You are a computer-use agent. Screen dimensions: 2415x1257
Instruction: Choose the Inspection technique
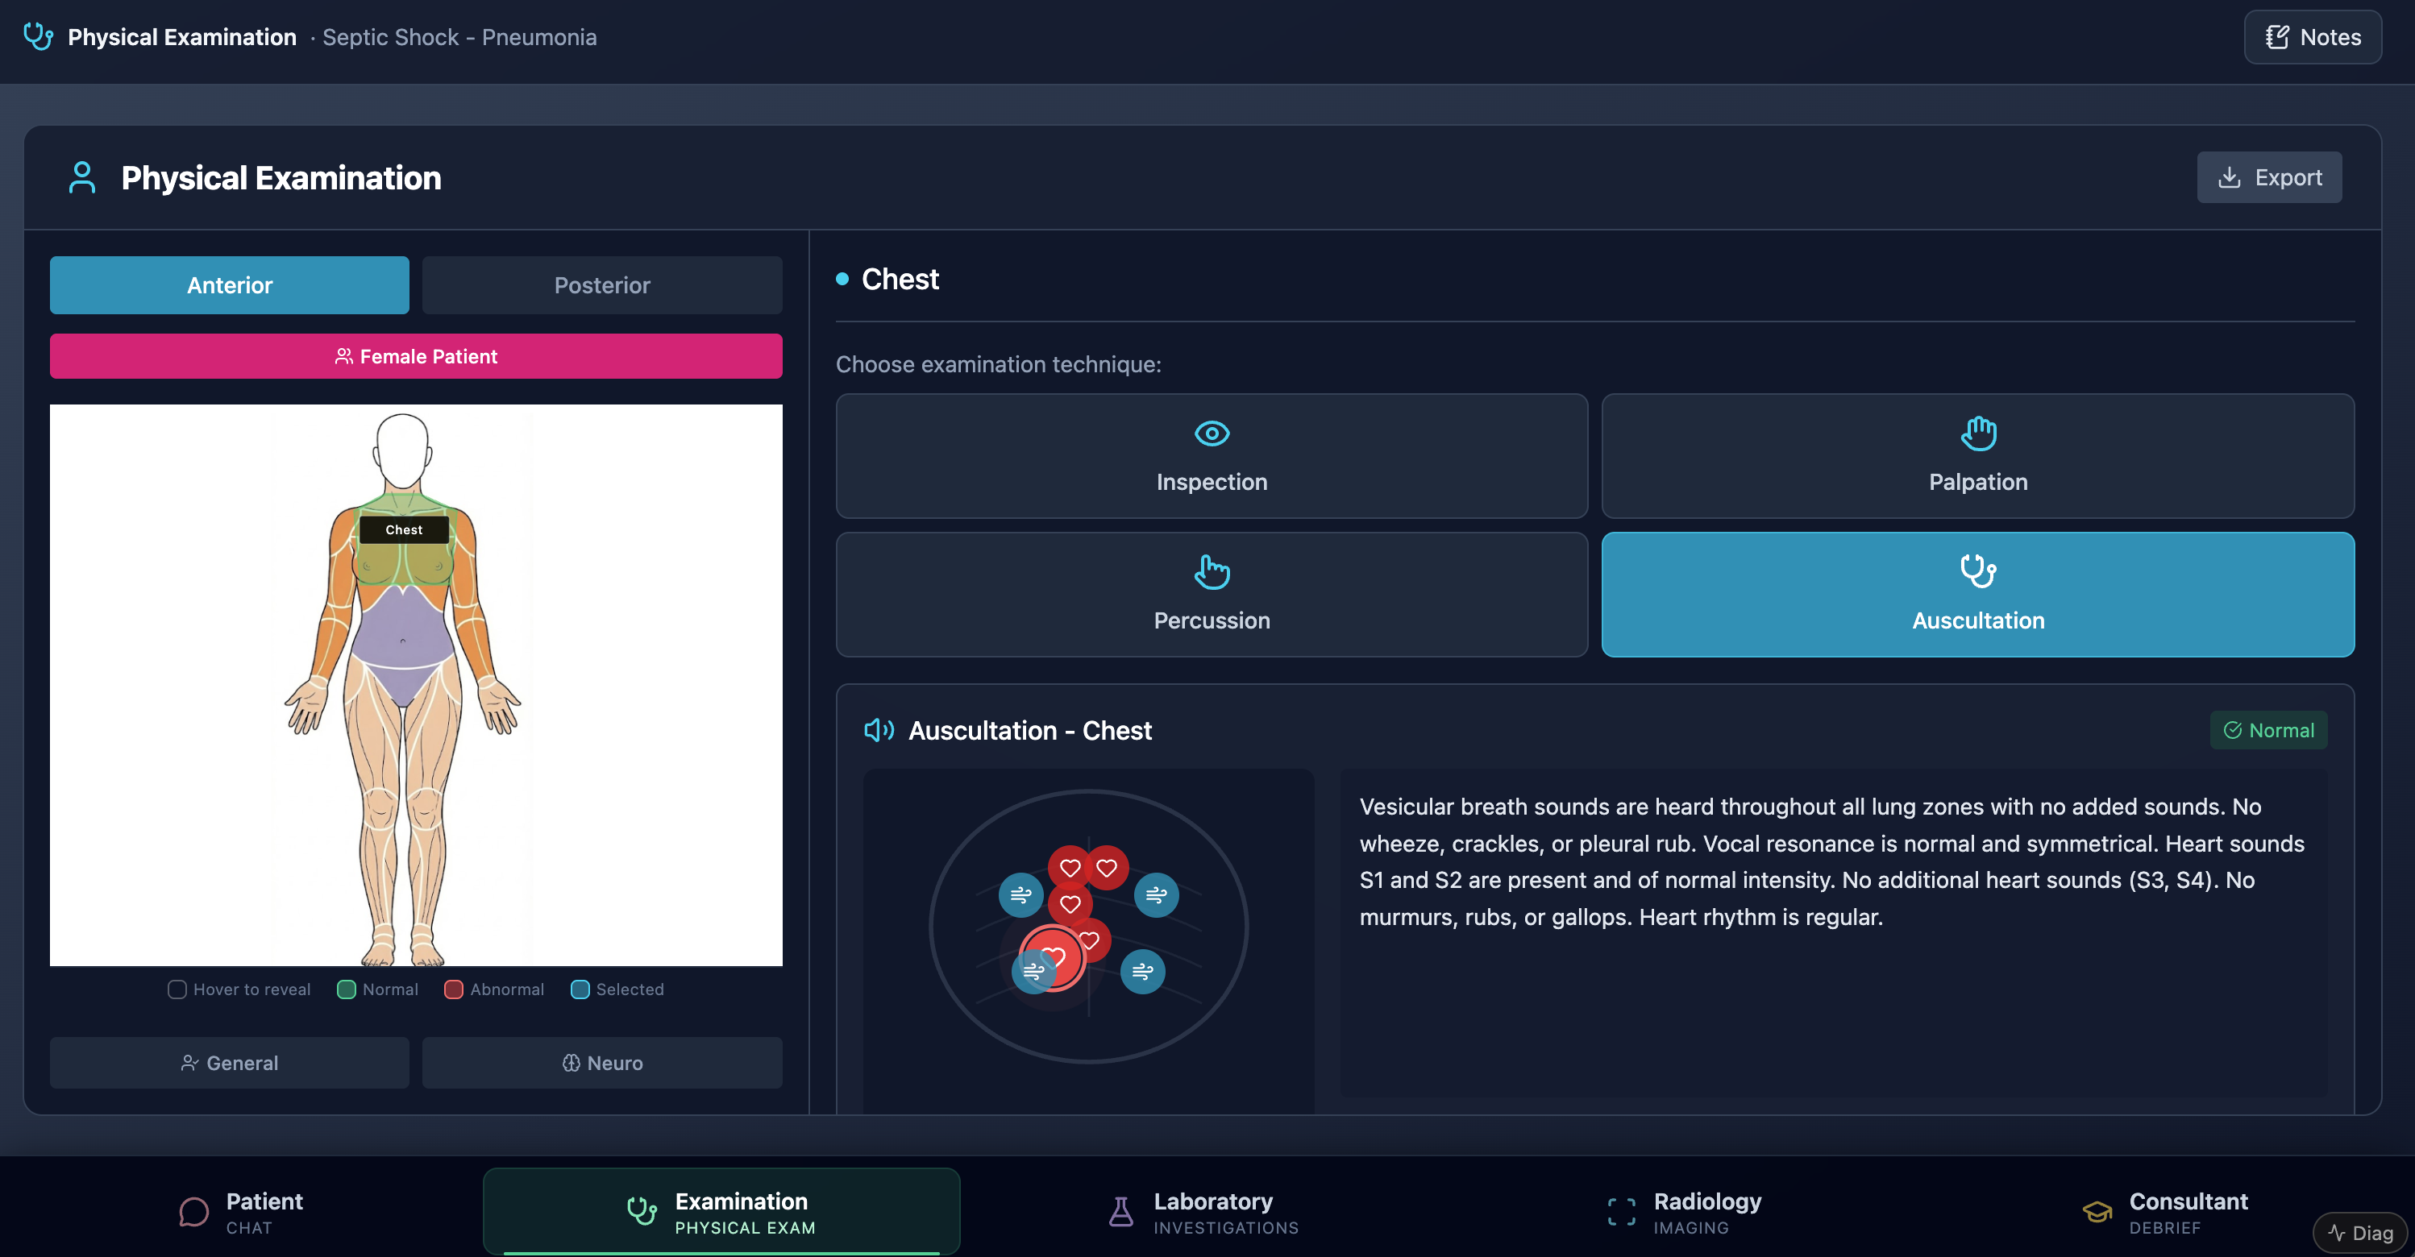[1212, 455]
